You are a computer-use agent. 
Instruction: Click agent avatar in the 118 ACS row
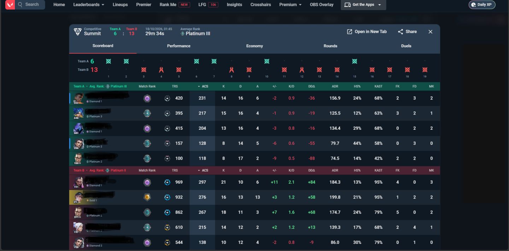pos(78,159)
